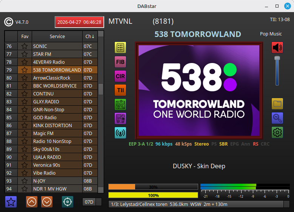Mute audio with the red speaker button
The width and height of the screenshot is (294, 212).
tap(277, 48)
